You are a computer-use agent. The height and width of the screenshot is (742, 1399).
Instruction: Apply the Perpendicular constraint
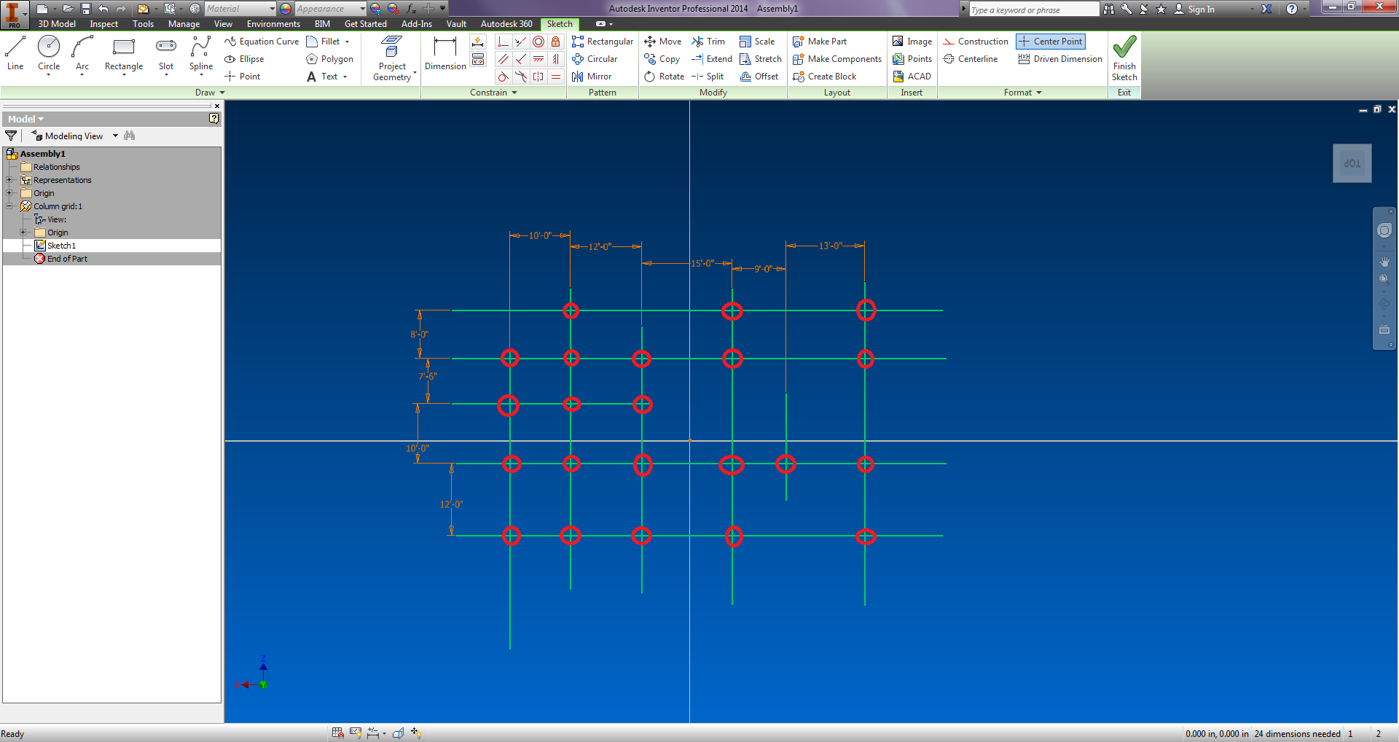coord(502,42)
